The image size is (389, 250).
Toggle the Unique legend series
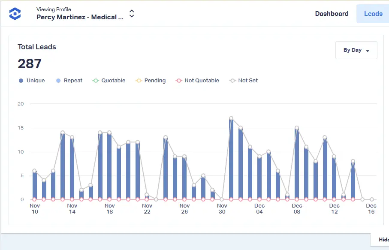point(35,81)
